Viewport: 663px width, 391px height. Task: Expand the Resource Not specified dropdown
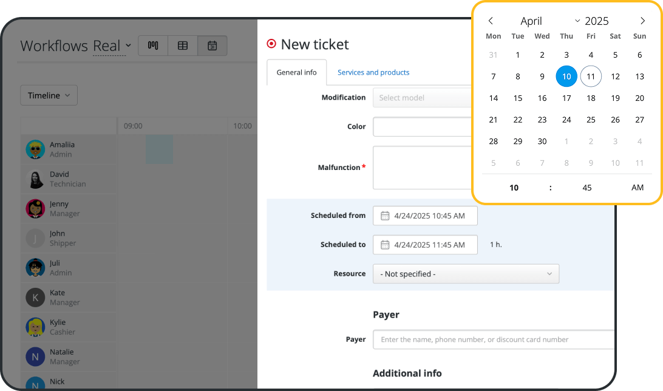pos(466,274)
